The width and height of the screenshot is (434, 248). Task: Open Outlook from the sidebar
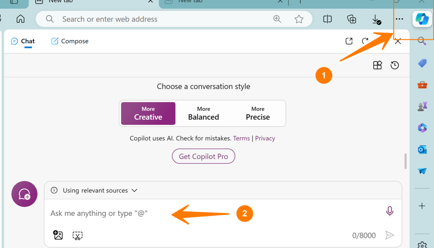coord(422,149)
